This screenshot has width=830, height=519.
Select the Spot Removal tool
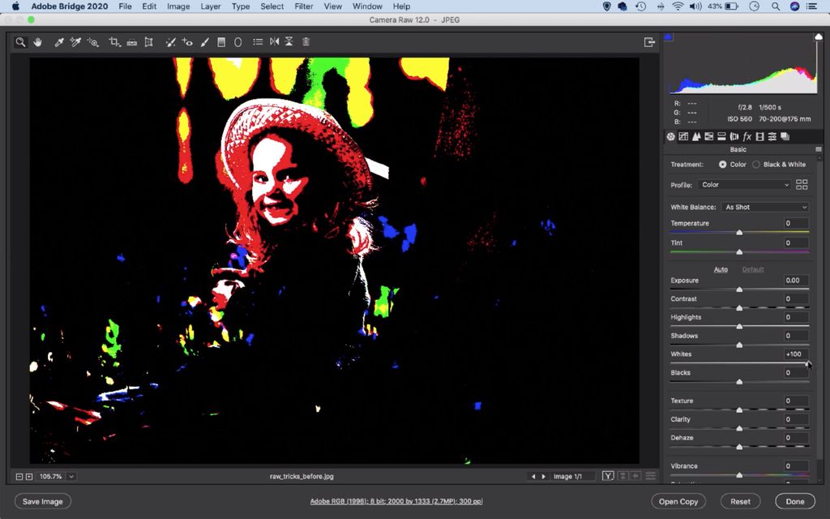[170, 41]
